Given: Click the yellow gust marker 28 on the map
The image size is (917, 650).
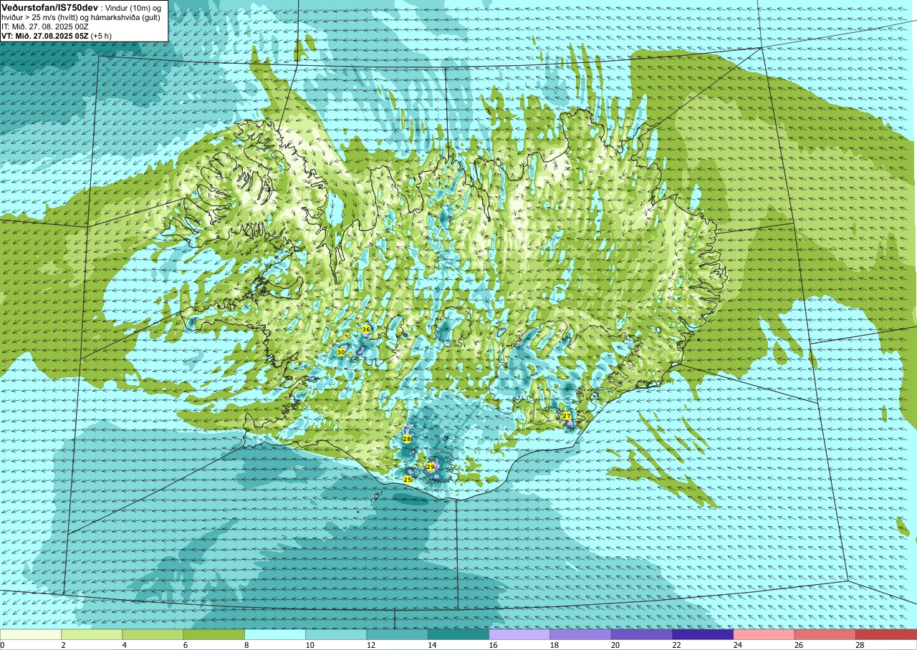Looking at the screenshot, I should pyautogui.click(x=407, y=439).
